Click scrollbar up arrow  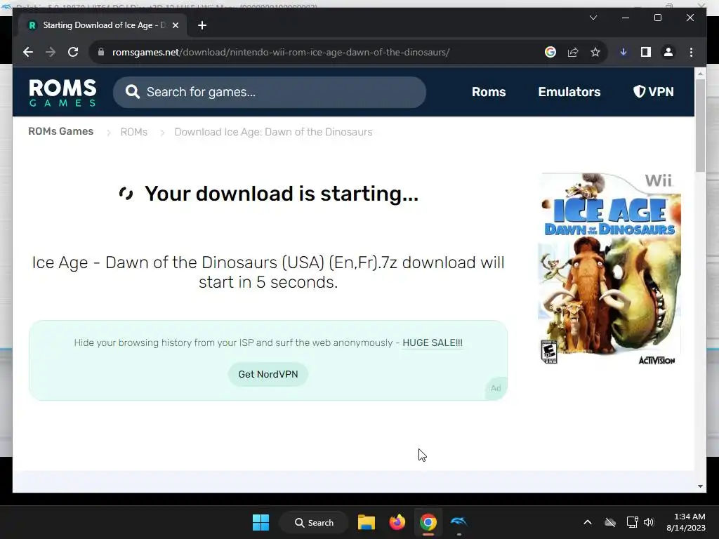tap(700, 73)
